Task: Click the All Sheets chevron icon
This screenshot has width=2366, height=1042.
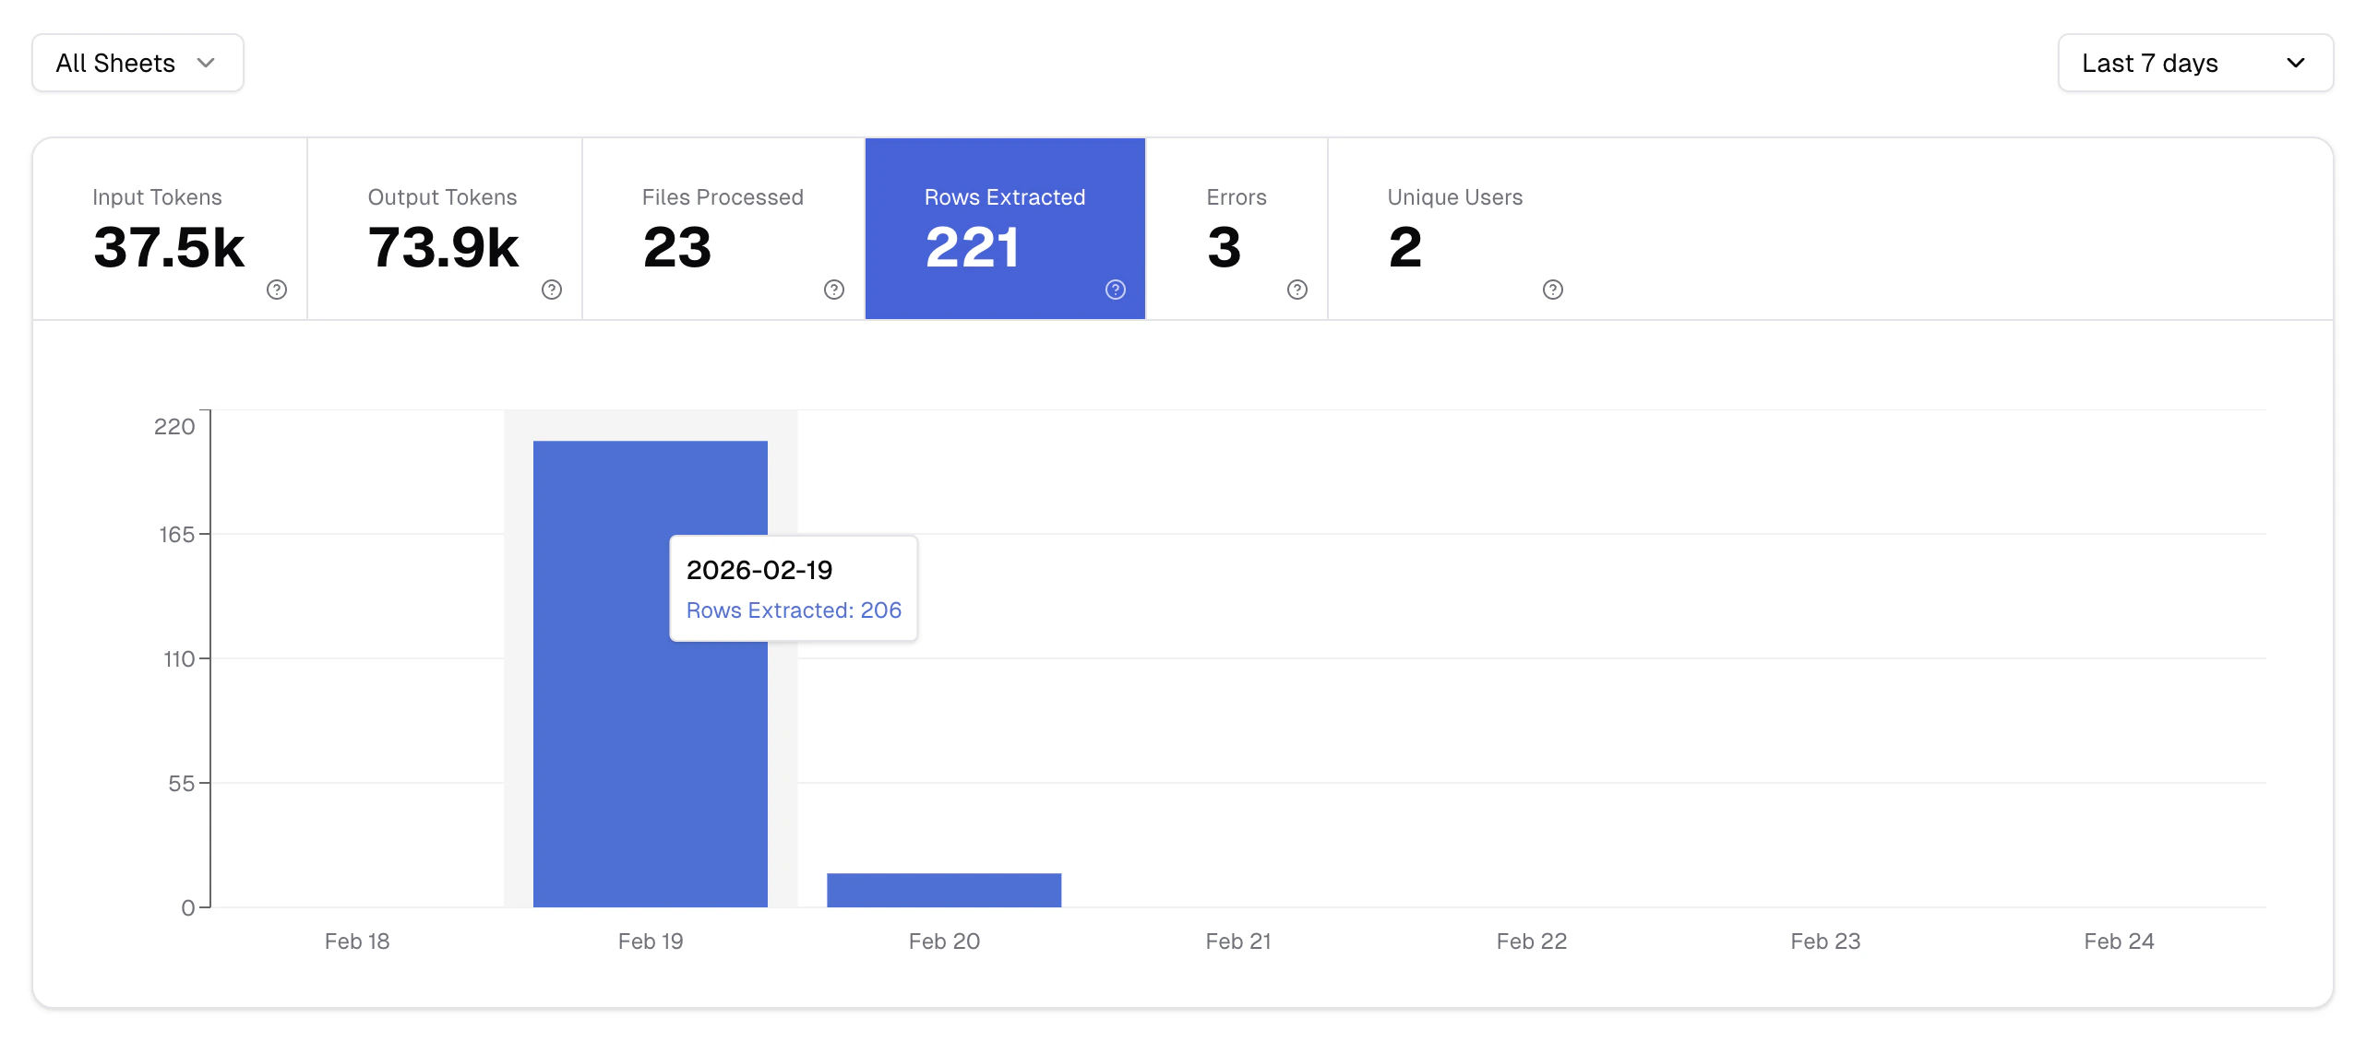Action: pos(207,63)
